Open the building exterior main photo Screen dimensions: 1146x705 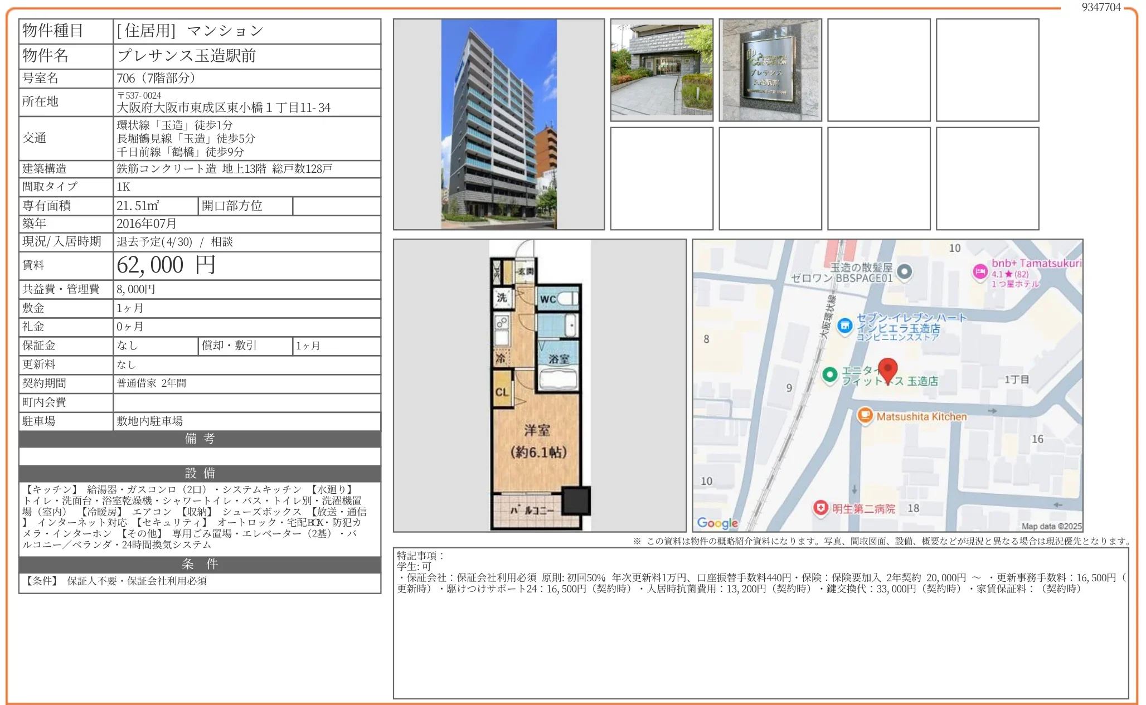click(499, 124)
